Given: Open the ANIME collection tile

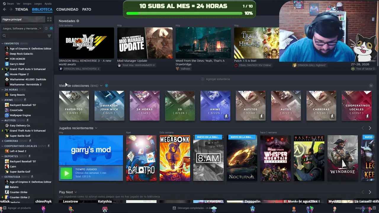Looking at the screenshot, I should (215, 106).
